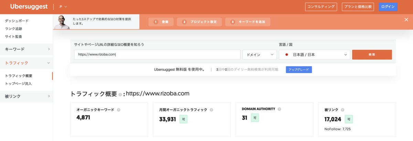This screenshot has height=141, width=413.
Task: Click step 2 プロジェクト設定 button
Action: 199,22
